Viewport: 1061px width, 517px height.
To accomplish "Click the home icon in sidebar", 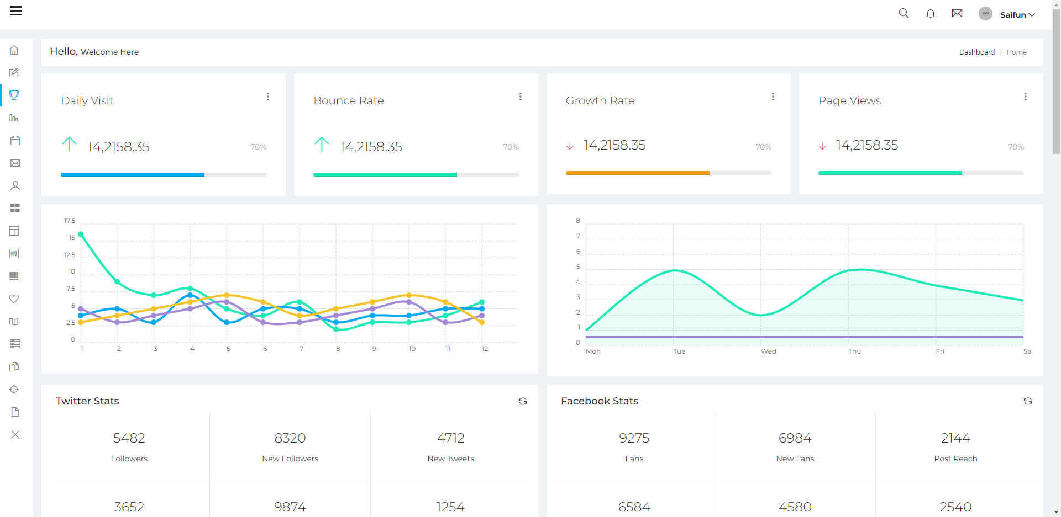I will (x=14, y=50).
